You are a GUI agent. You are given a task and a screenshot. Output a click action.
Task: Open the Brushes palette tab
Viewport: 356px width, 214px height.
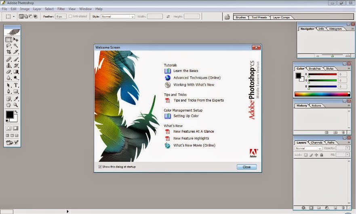(x=241, y=17)
